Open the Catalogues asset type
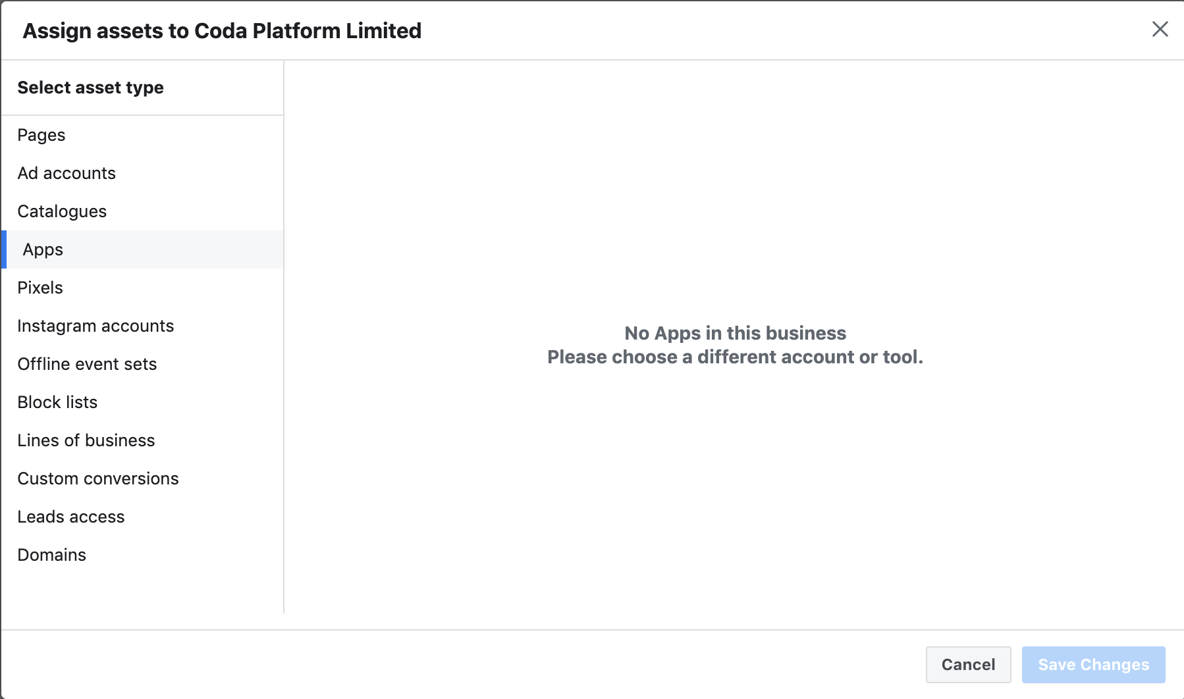This screenshot has width=1184, height=699. pyautogui.click(x=142, y=211)
